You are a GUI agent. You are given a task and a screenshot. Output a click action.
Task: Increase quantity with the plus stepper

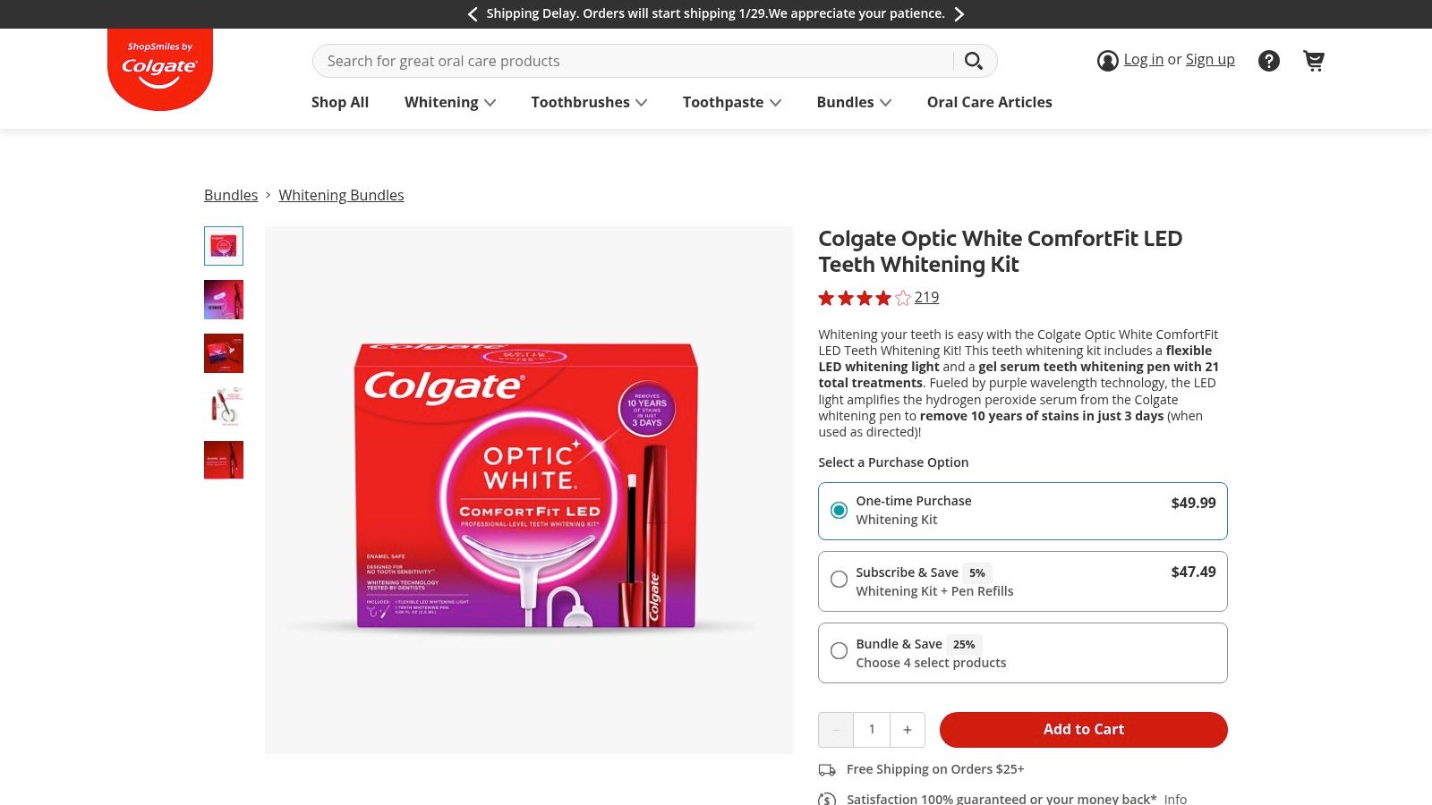pos(907,729)
